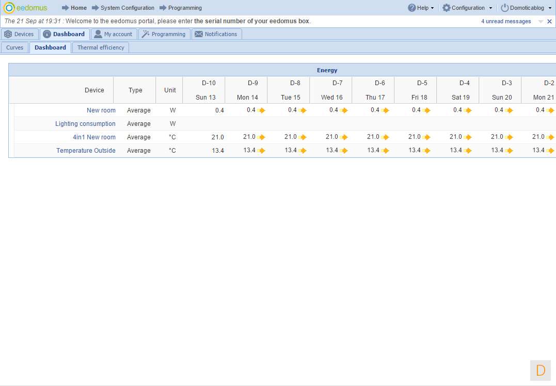The width and height of the screenshot is (556, 386).
Task: Click the orange trend arrow for New room Mon 14
Action: 261,110
